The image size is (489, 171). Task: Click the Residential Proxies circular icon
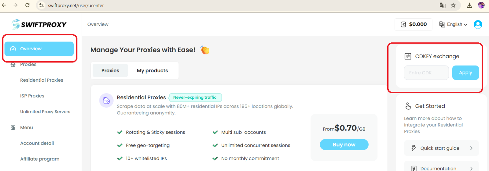pos(106,100)
